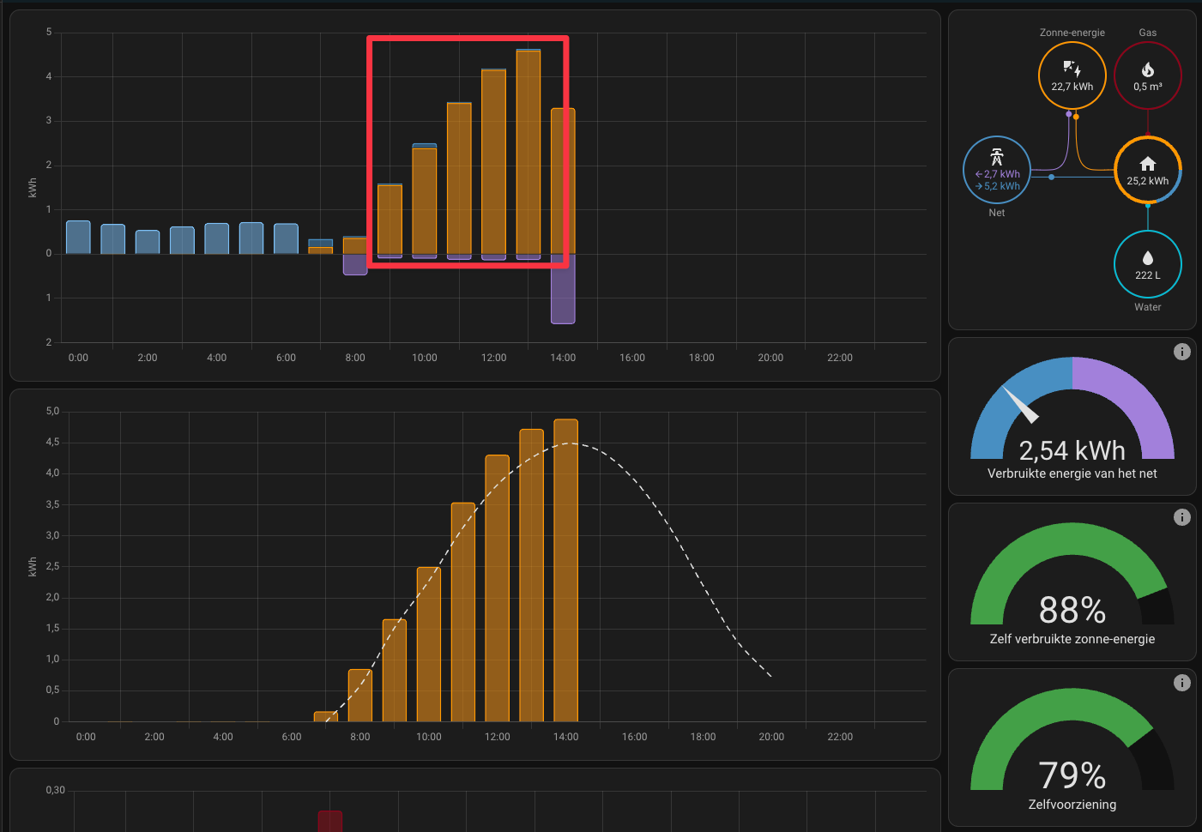Image resolution: width=1202 pixels, height=832 pixels.
Task: Click the tallest orange bar in the top chart
Action: click(x=529, y=153)
